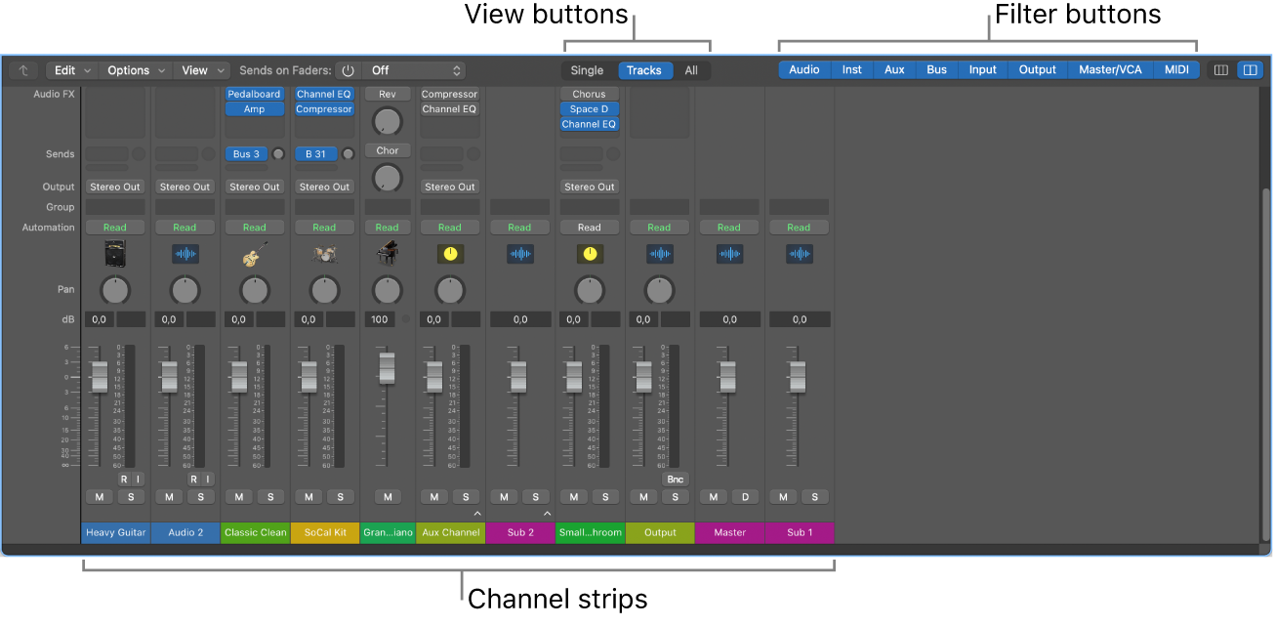Open automation Read menu on Master
This screenshot has width=1275, height=626.
[729, 228]
